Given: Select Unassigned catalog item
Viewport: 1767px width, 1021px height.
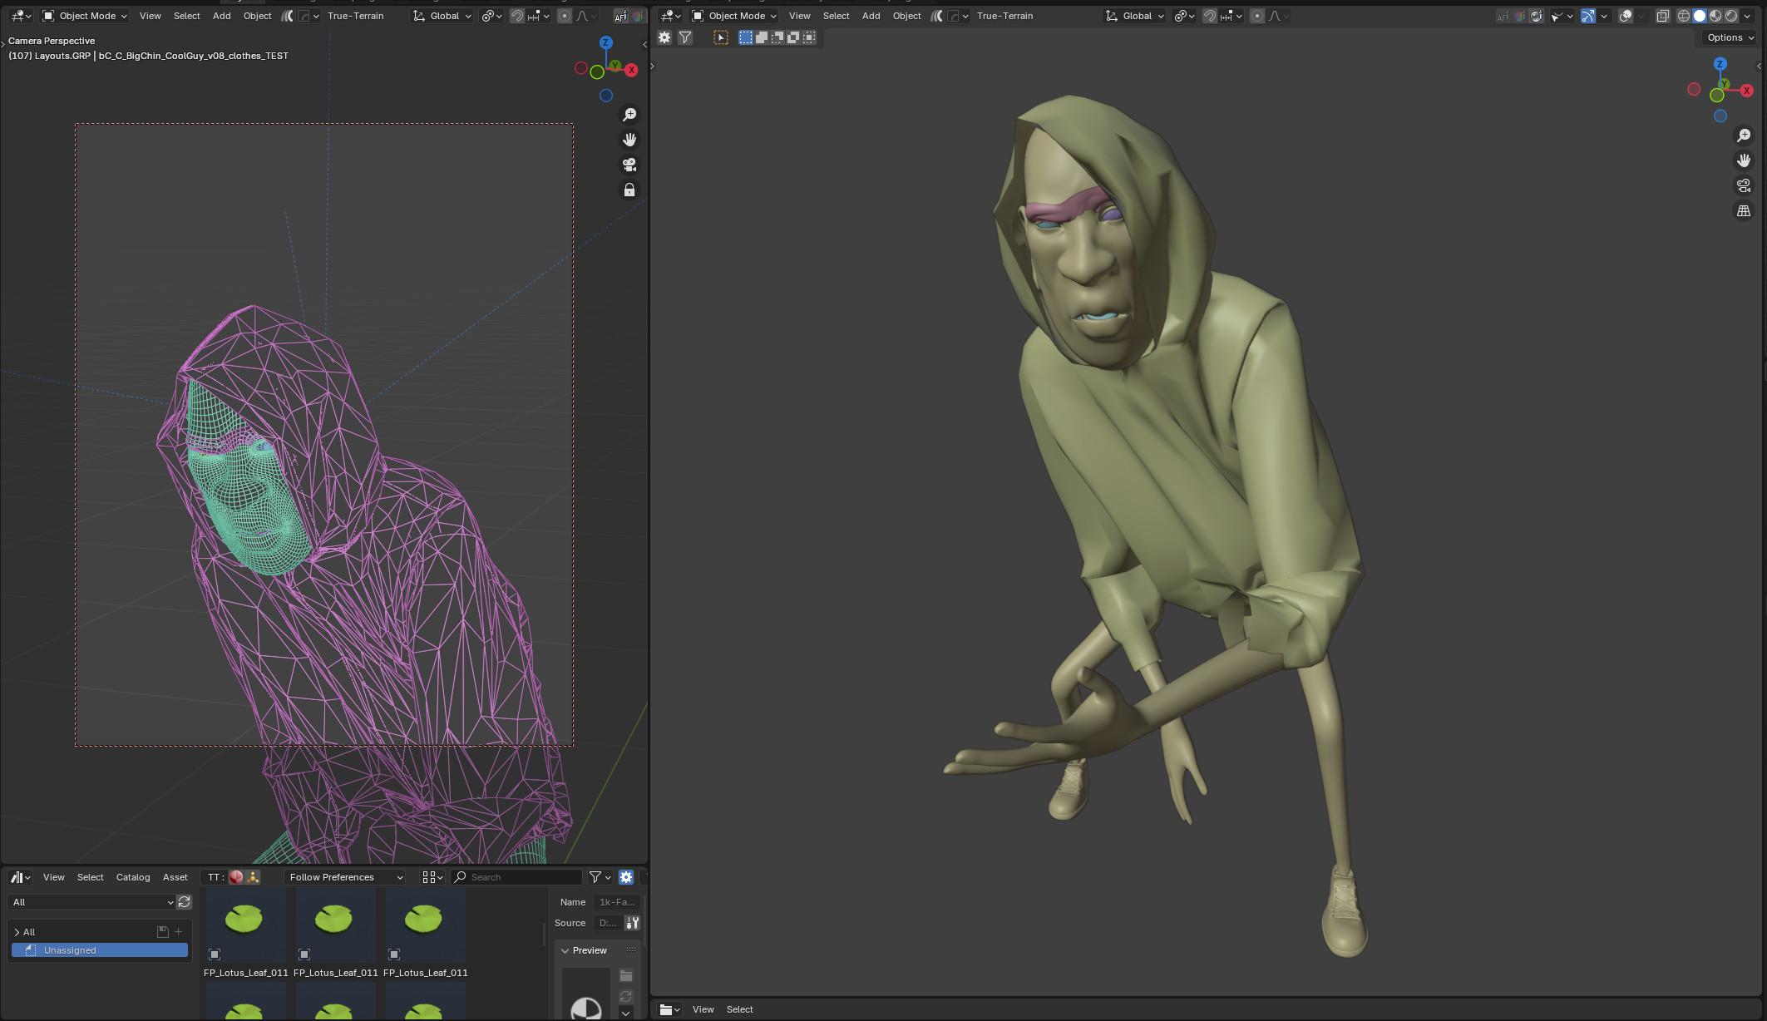Looking at the screenshot, I should pyautogui.click(x=100, y=950).
